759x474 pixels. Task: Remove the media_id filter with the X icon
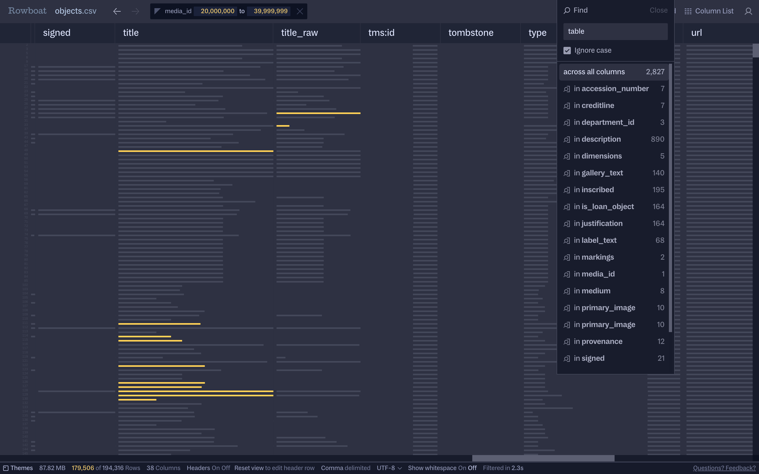300,11
